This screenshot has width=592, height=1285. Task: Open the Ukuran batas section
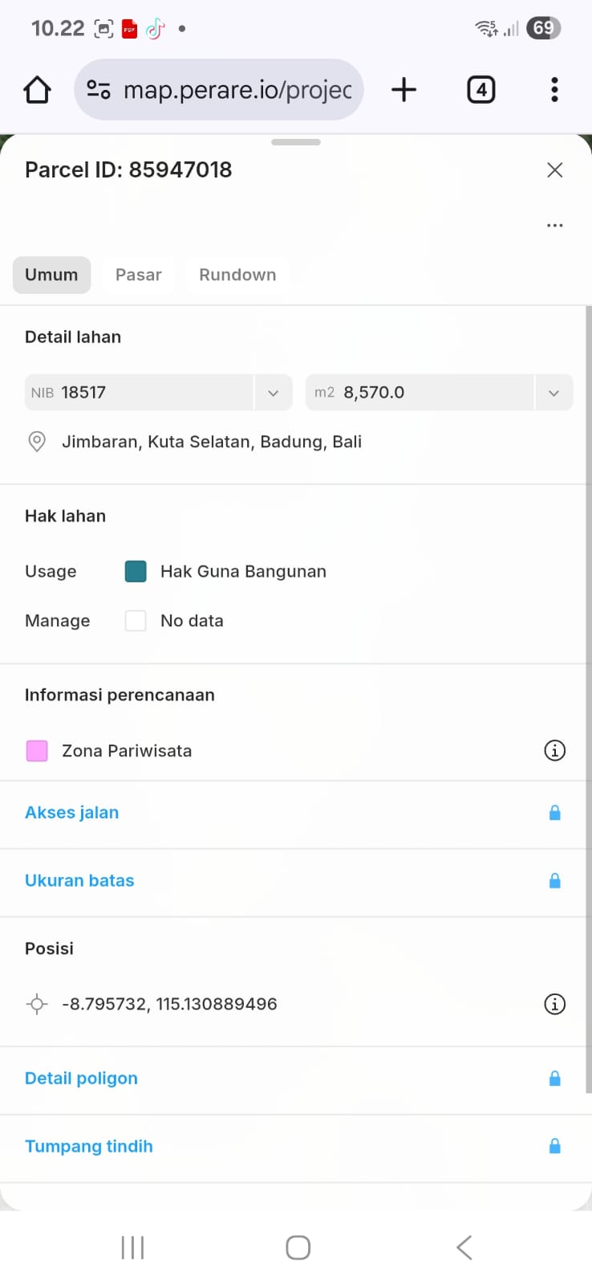[79, 880]
